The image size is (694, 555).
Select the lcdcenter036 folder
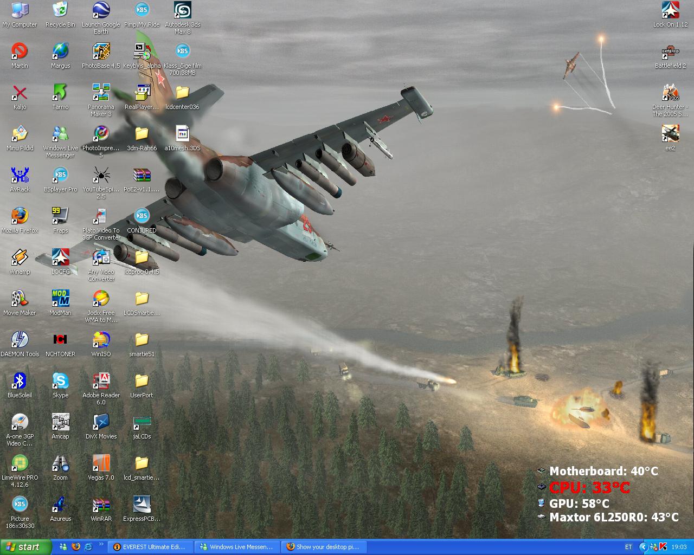pos(183,97)
